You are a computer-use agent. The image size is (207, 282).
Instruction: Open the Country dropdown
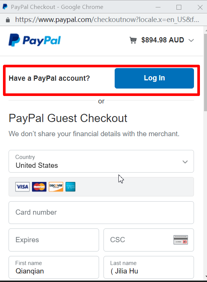click(x=101, y=161)
